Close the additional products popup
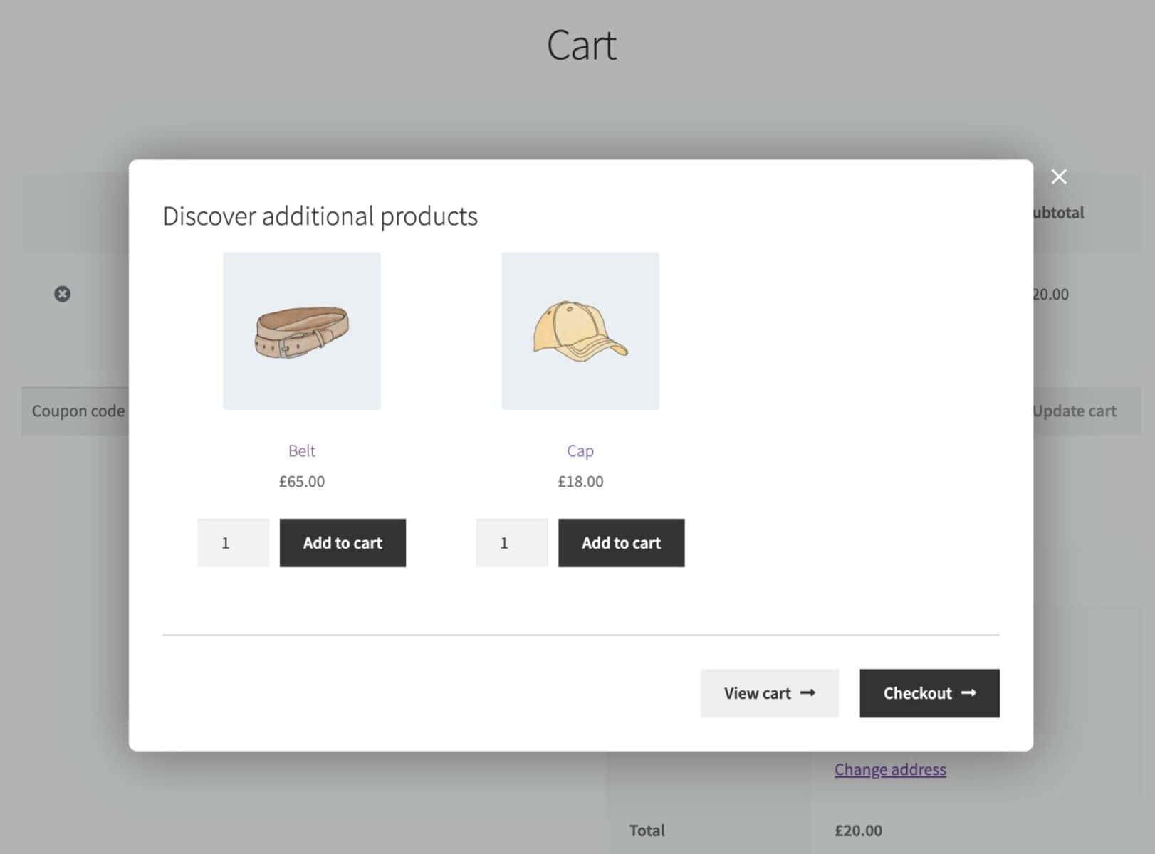This screenshot has height=854, width=1155. tap(1059, 176)
